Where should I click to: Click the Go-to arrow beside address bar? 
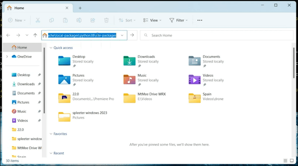click(x=132, y=35)
